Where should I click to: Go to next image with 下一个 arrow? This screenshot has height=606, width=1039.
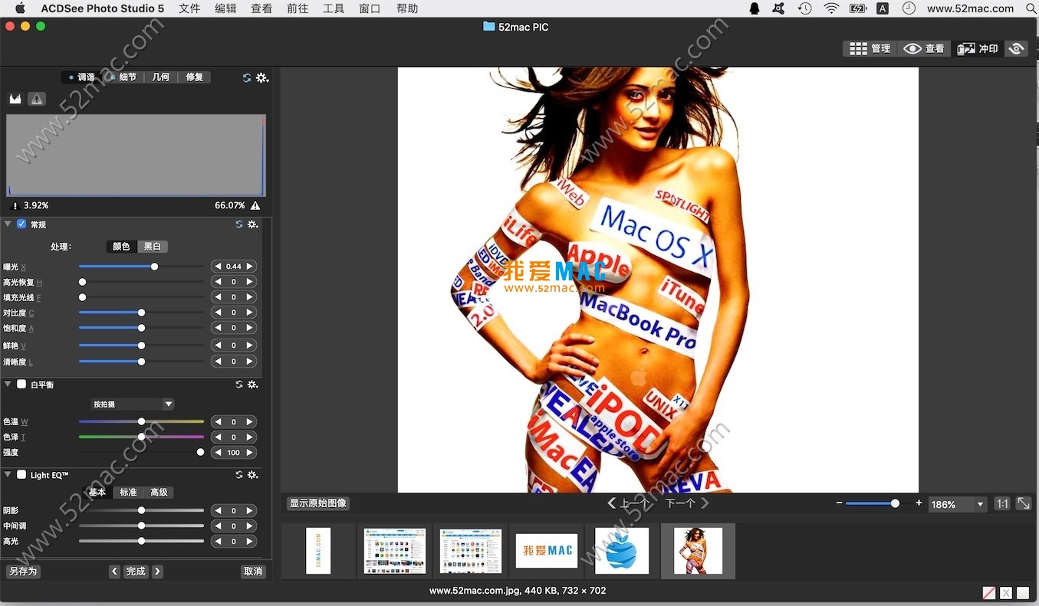705,503
